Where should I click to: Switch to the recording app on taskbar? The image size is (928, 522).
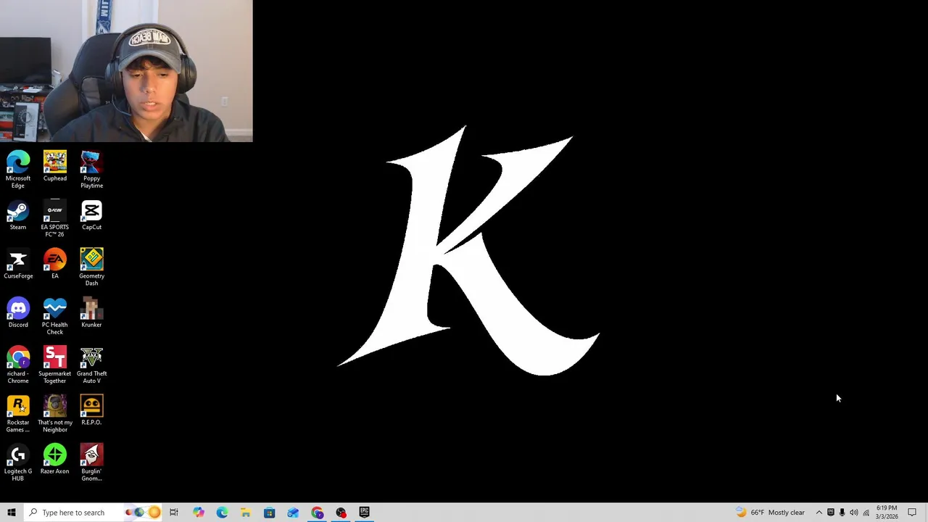click(x=341, y=513)
